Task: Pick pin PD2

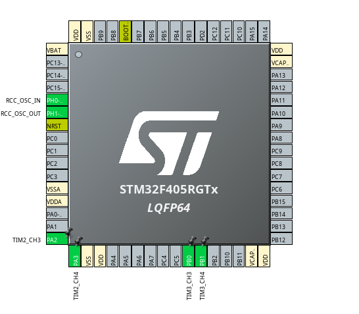Action: (201, 32)
